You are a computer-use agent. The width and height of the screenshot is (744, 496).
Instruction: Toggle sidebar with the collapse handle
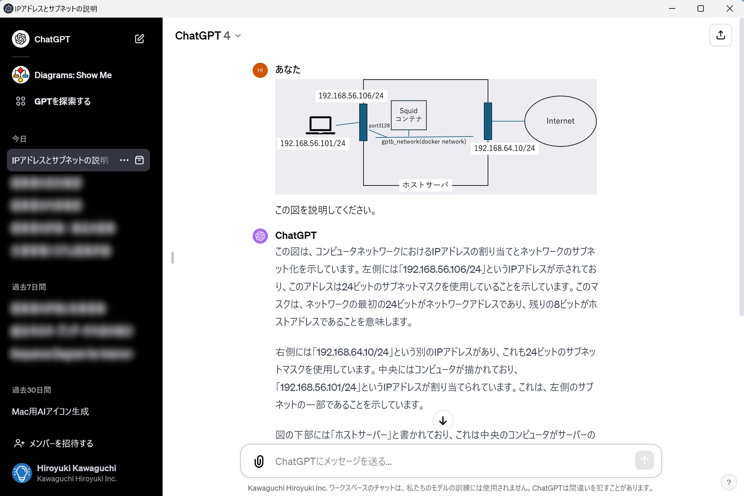pyautogui.click(x=172, y=258)
